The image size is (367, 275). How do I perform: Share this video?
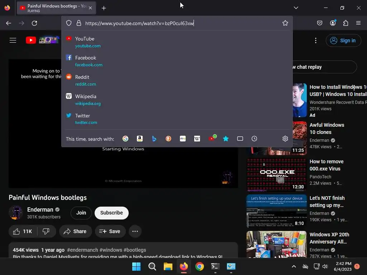(75, 231)
